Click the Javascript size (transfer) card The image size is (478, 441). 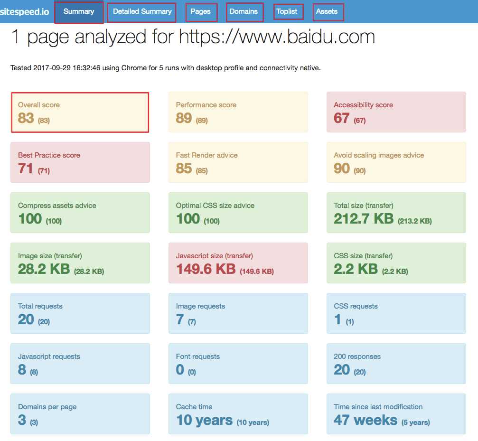point(238,263)
